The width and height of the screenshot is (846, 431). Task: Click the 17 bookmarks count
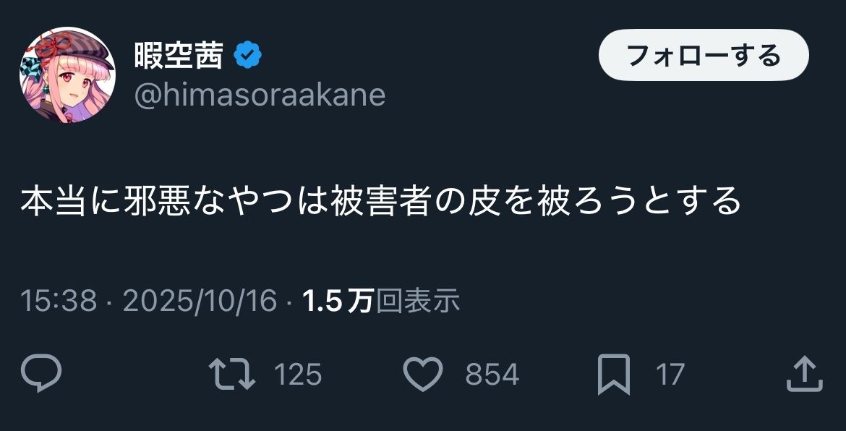coord(670,375)
